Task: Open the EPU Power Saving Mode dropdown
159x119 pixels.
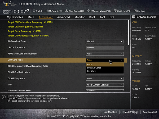Action: point(105,90)
